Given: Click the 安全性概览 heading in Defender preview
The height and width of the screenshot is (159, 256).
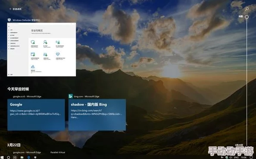Looking at the screenshot, I should coord(37,31).
